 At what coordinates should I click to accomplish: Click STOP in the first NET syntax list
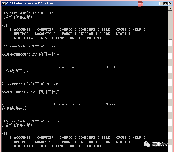45,38
